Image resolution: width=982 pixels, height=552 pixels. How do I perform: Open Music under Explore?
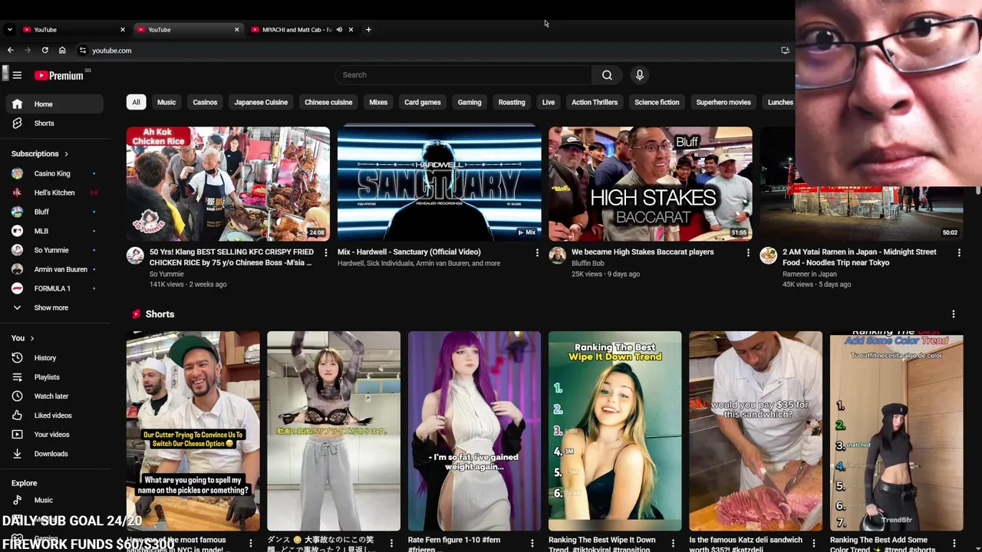(54, 500)
